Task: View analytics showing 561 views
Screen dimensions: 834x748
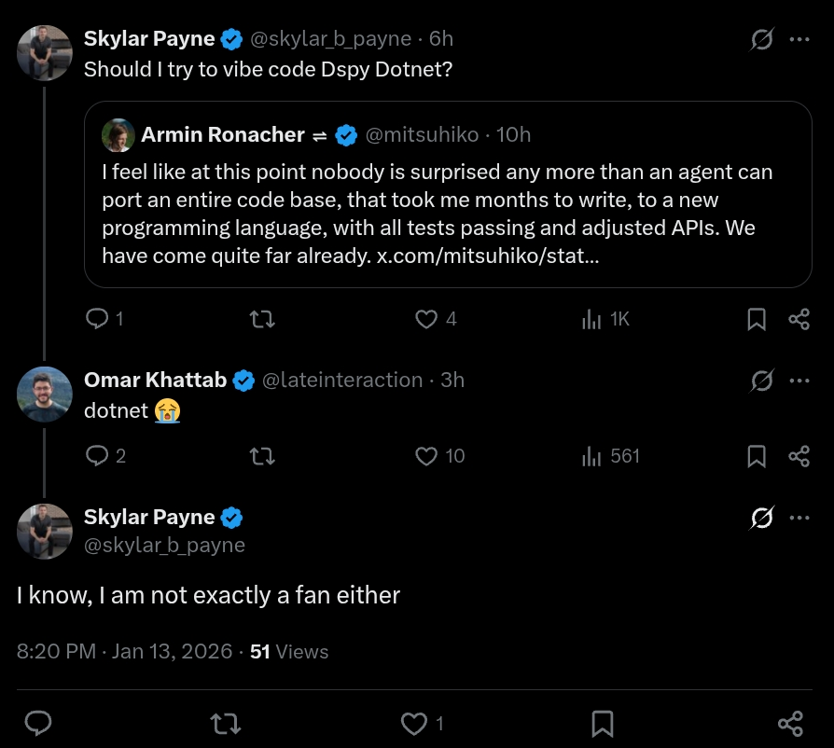Action: [x=591, y=456]
